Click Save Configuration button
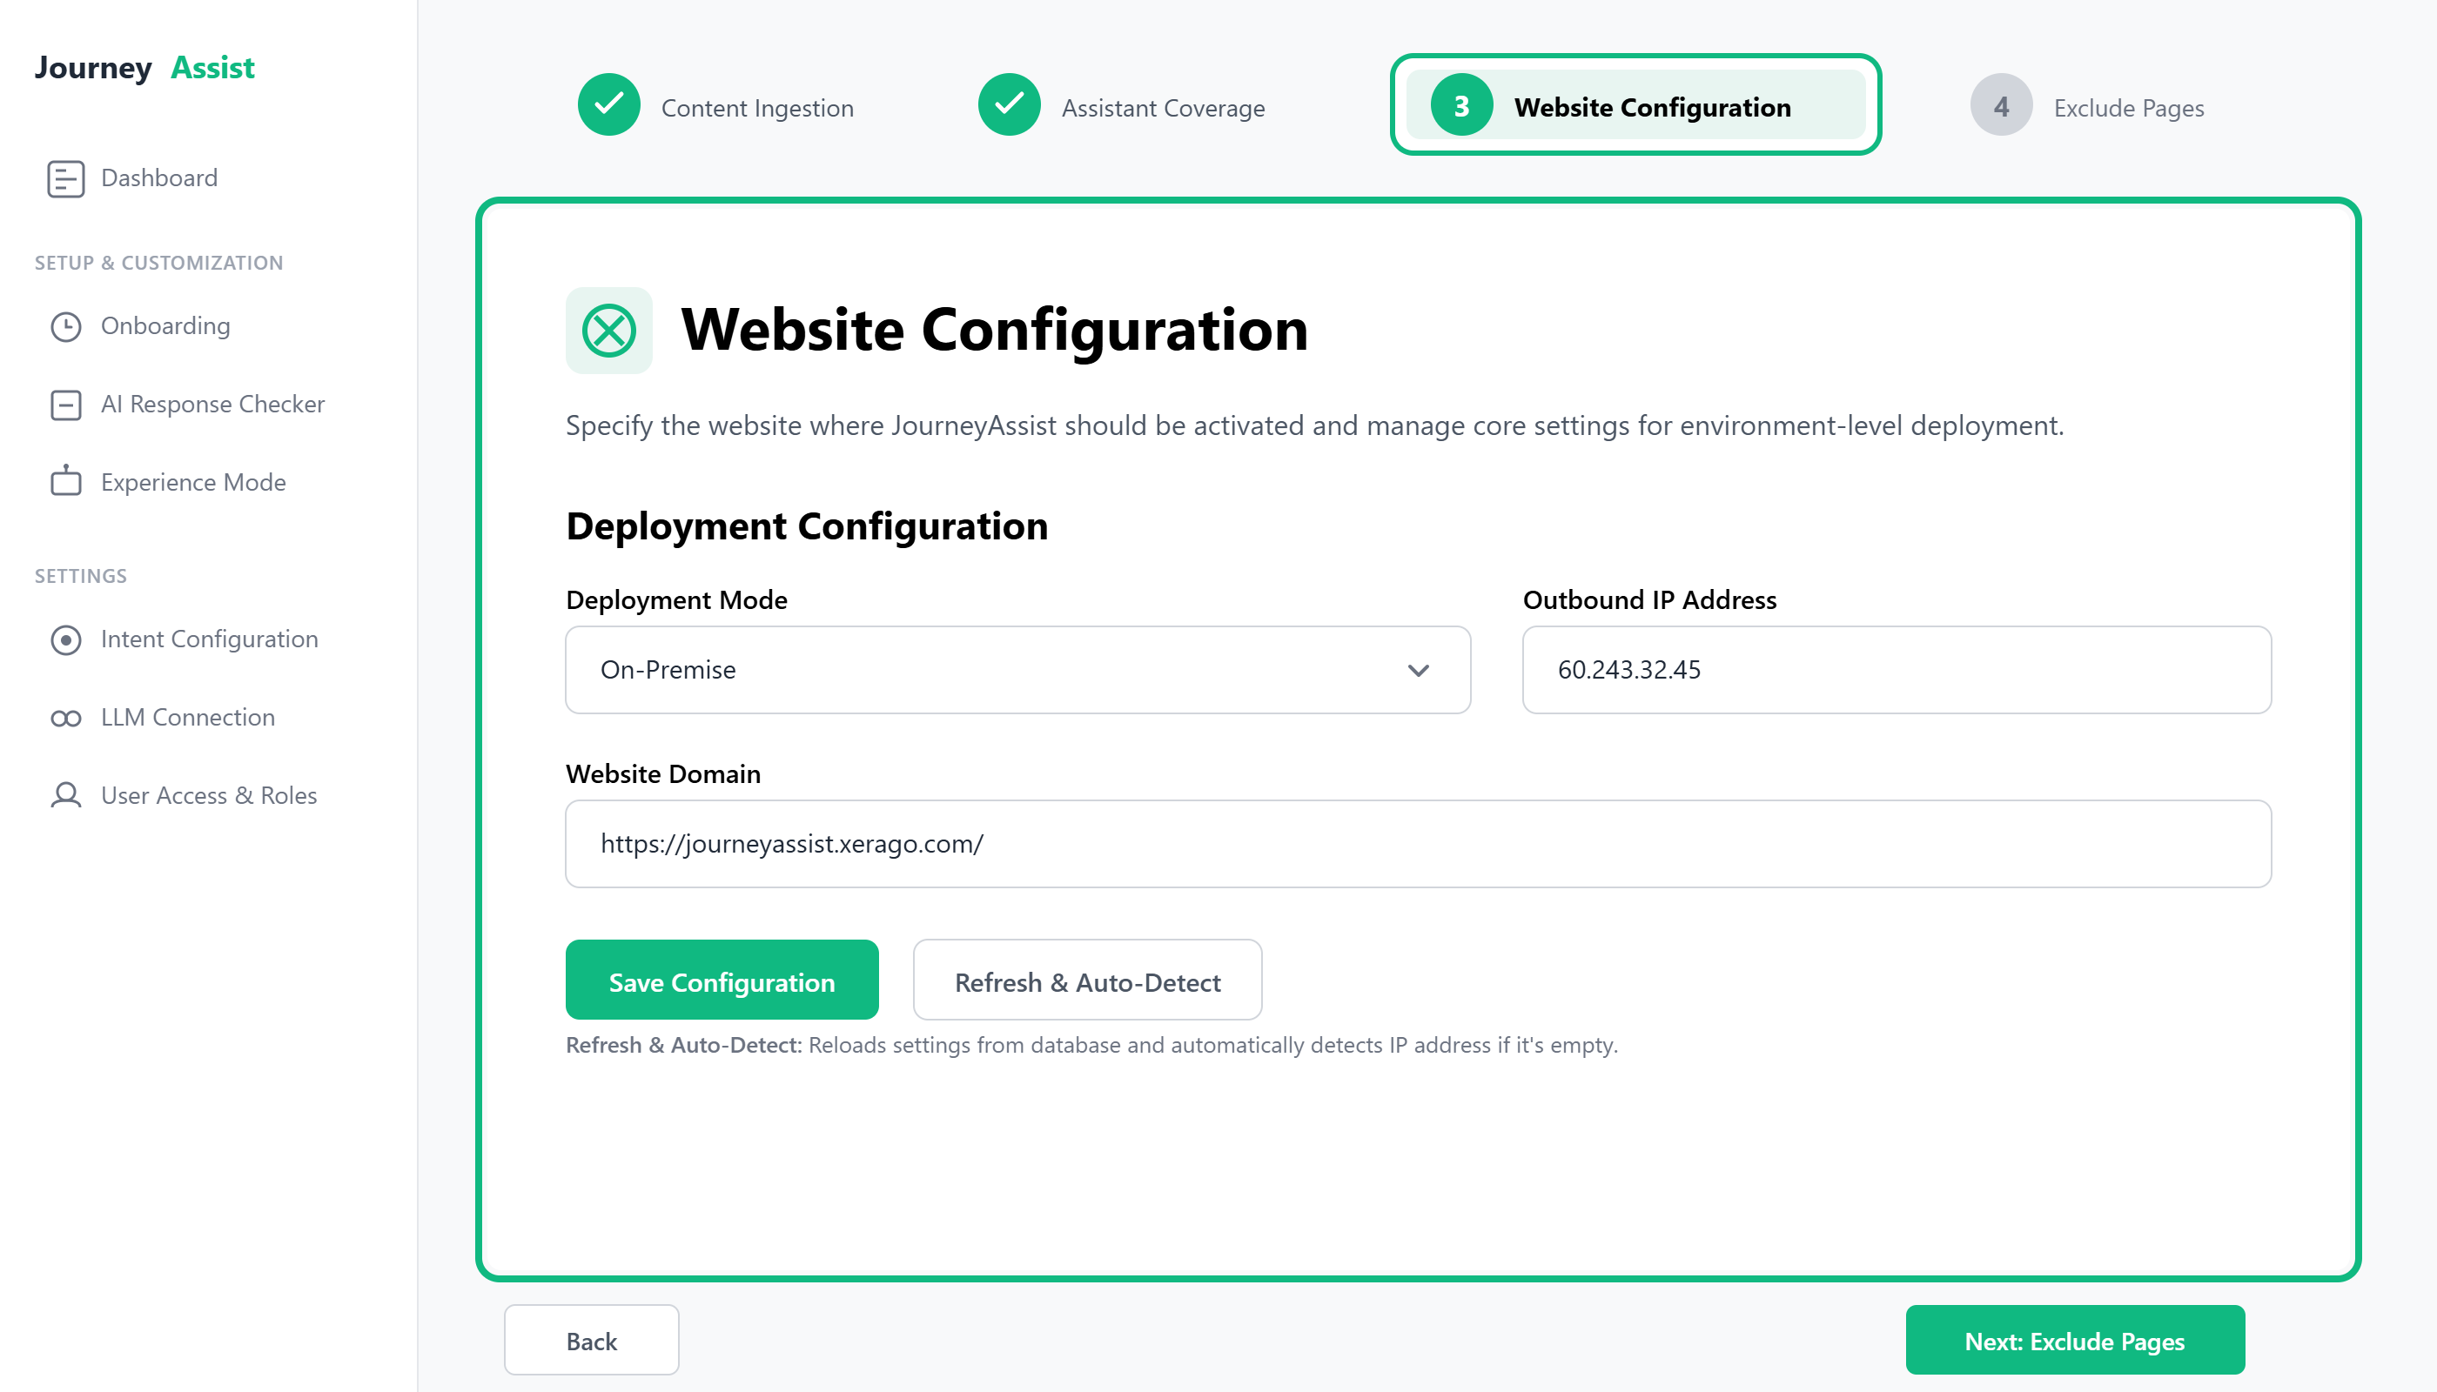The width and height of the screenshot is (2437, 1392). click(x=722, y=980)
